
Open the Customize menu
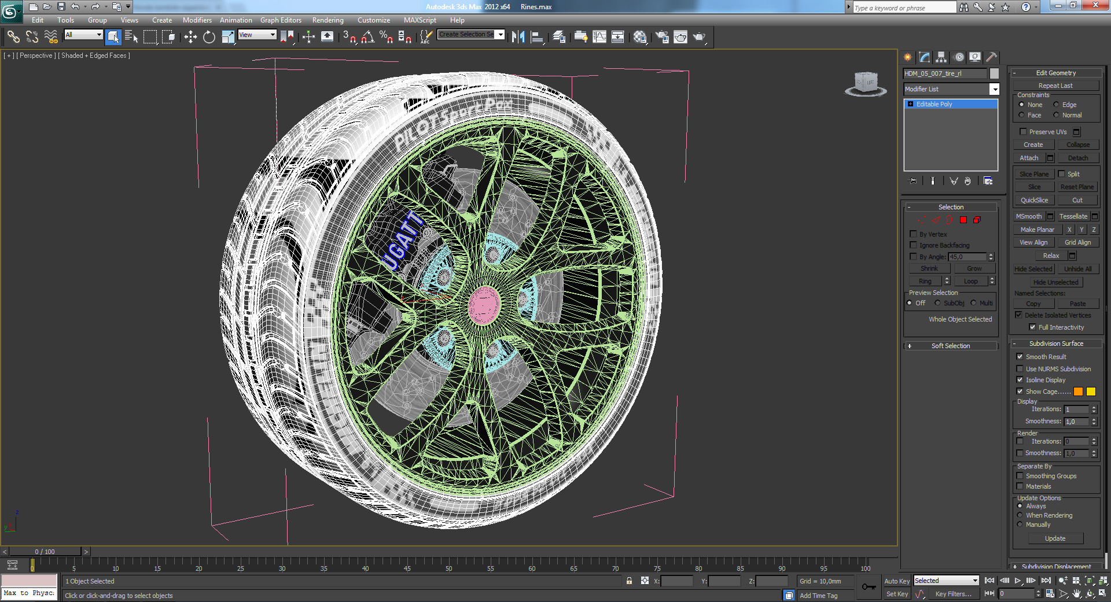tap(374, 20)
